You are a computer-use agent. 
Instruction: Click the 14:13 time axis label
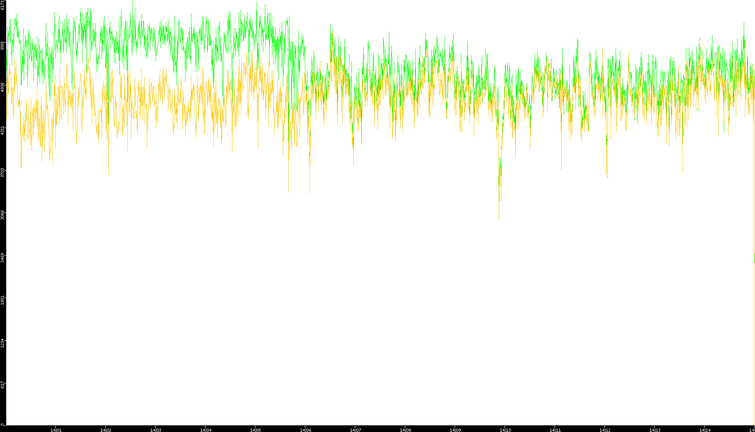655,430
